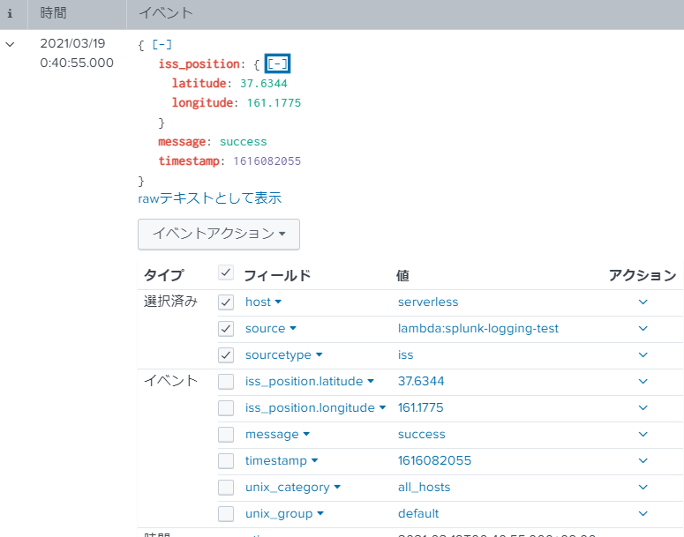Click the 1616082055 value in the timestamp row
684x537 pixels.
[x=434, y=460]
